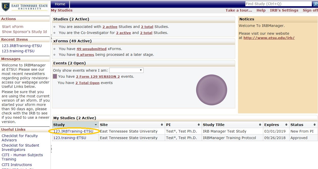The height and width of the screenshot is (169, 318).
Task: Open the event role filter dropdown
Action: click(126, 70)
